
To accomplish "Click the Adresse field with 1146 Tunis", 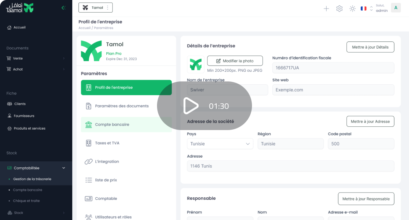I will [291, 166].
